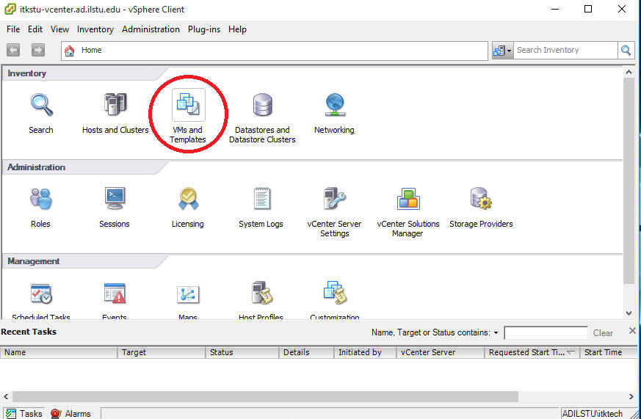The height and width of the screenshot is (419, 641).
Task: Click the Tasks status bar button
Action: coord(23,413)
